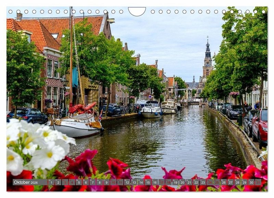Pick day 9 in the date row
This screenshot has width=274, height=198.
pos(107,182)
